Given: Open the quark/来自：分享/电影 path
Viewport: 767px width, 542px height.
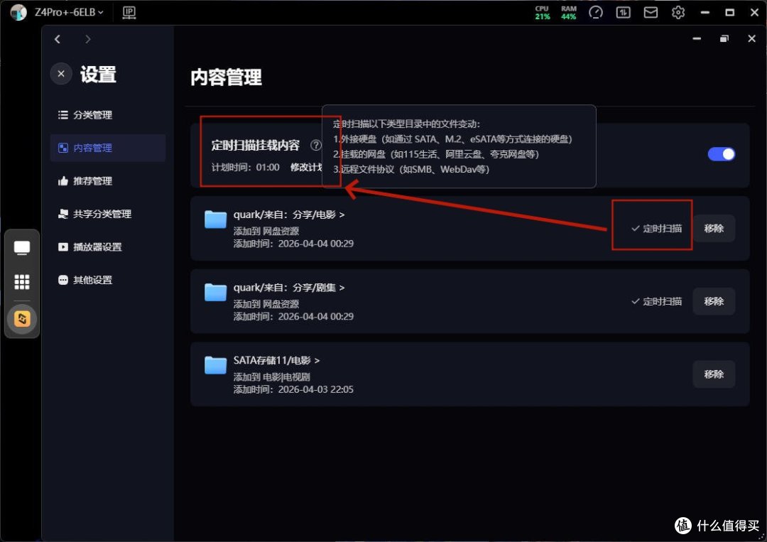Looking at the screenshot, I should [288, 215].
